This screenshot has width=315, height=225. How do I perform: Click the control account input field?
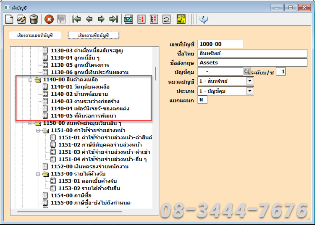(220, 71)
